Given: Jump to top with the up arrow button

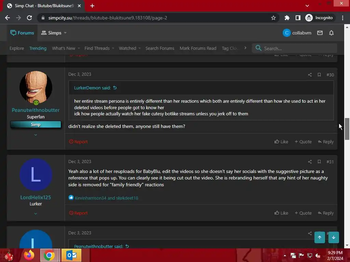Looking at the screenshot, I should (x=320, y=237).
